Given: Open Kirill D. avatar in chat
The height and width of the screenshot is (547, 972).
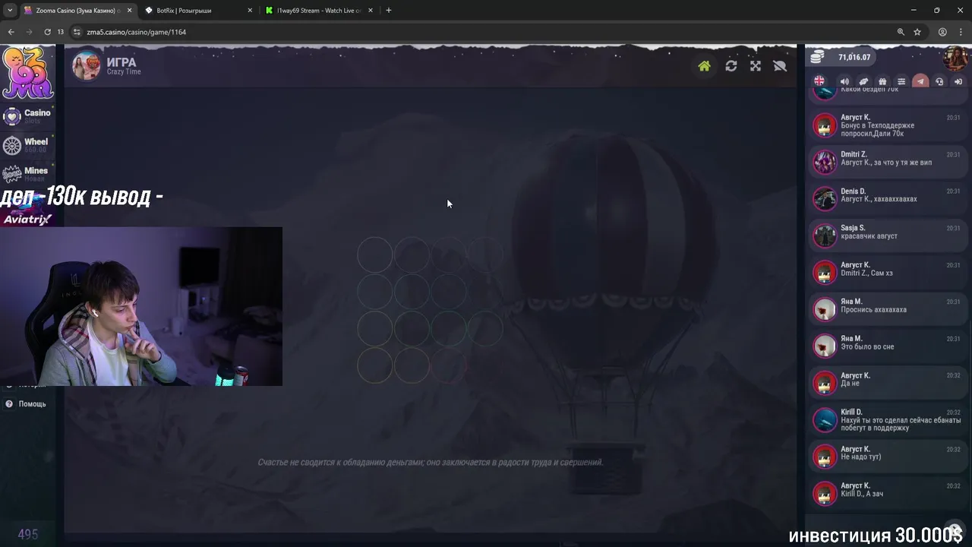Looking at the screenshot, I should pyautogui.click(x=825, y=419).
